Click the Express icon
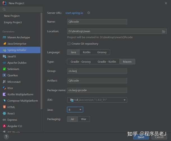Image resolution: width=171 pixels, height=141 pixels. pos(4,120)
